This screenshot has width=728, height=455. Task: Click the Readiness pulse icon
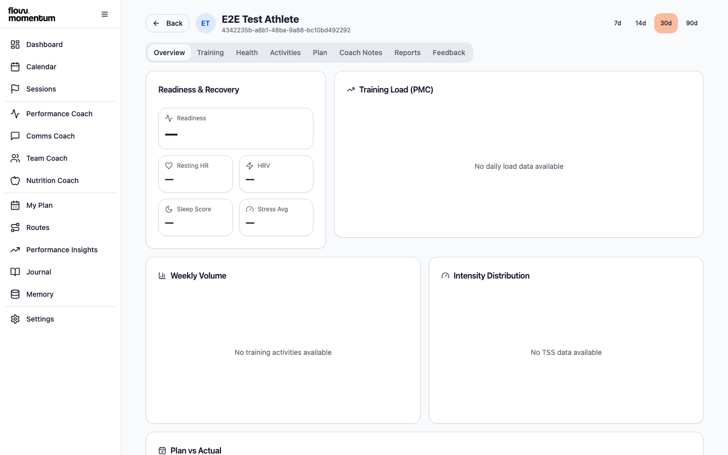point(169,118)
